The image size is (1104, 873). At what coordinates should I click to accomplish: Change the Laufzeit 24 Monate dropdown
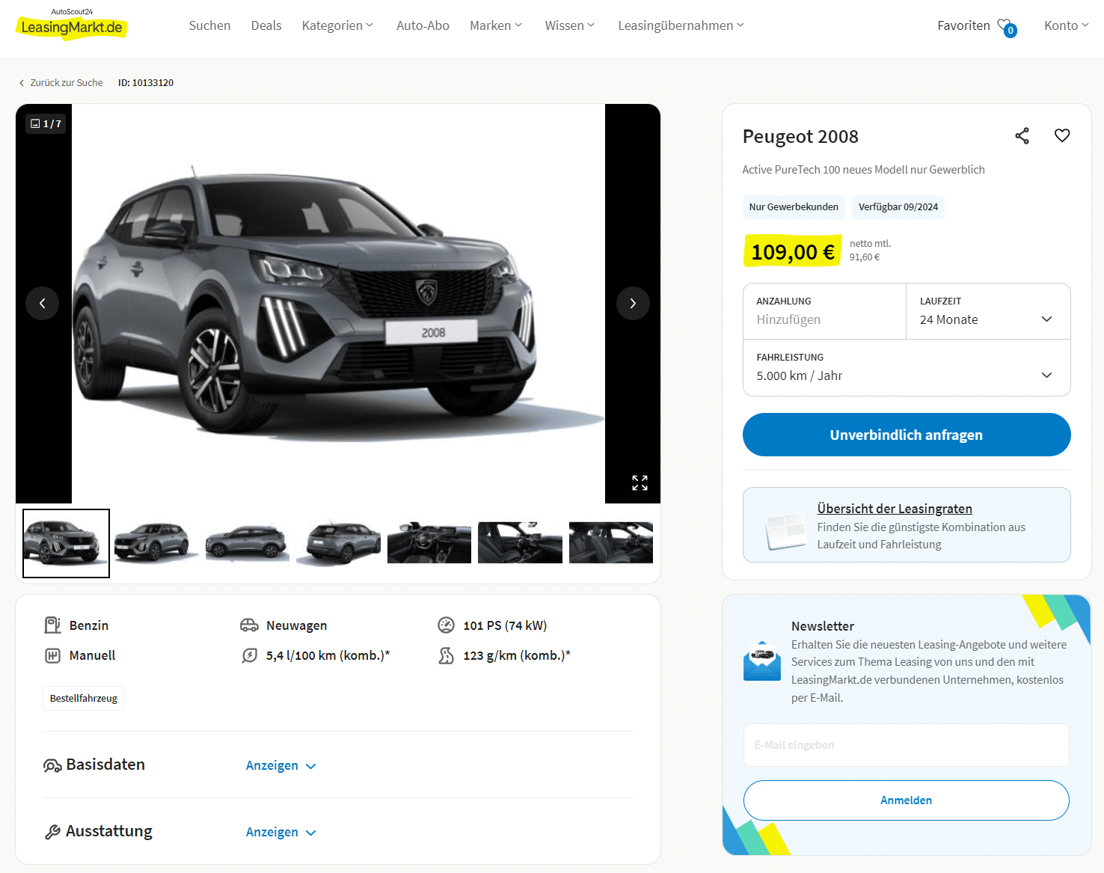tap(987, 311)
